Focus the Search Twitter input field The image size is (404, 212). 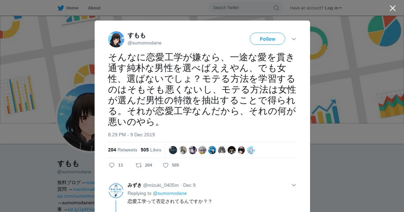click(x=242, y=8)
